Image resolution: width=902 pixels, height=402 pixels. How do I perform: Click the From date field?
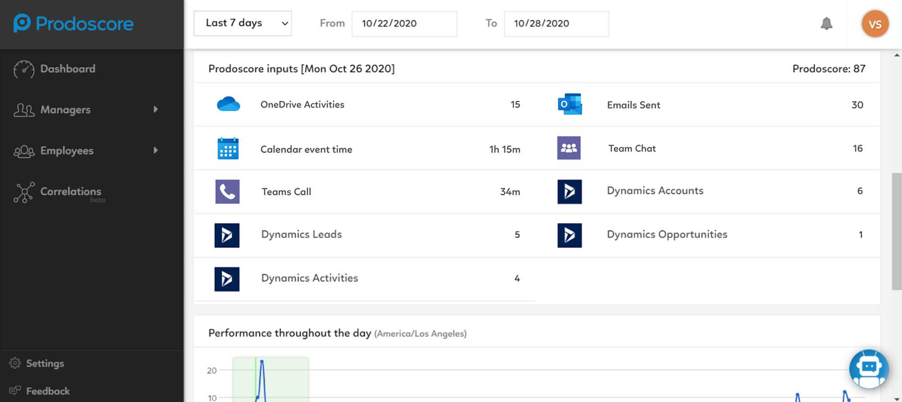[404, 23]
